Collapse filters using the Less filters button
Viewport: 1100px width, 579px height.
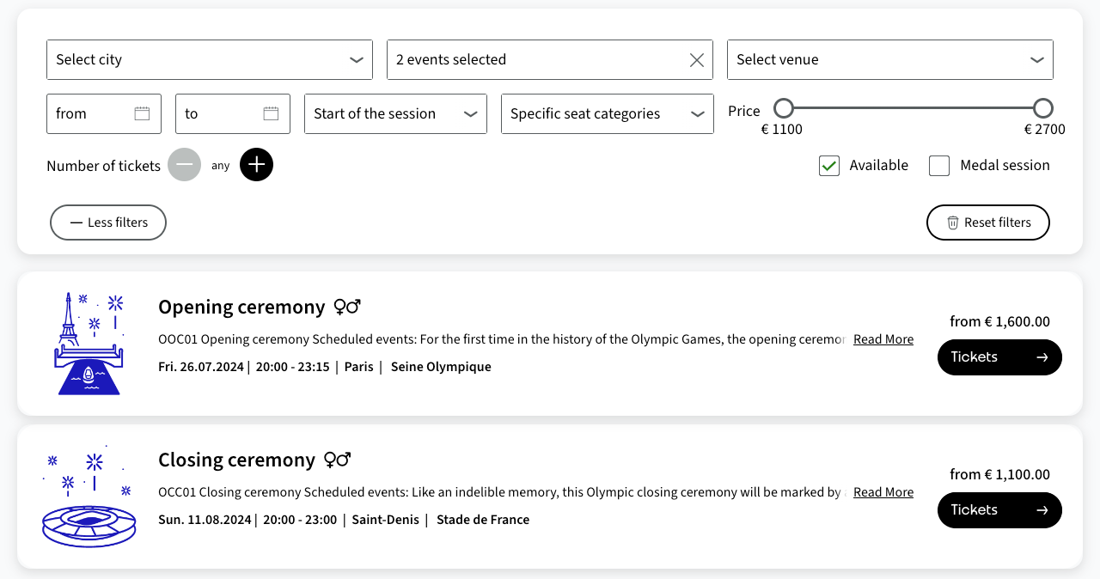[x=107, y=222]
